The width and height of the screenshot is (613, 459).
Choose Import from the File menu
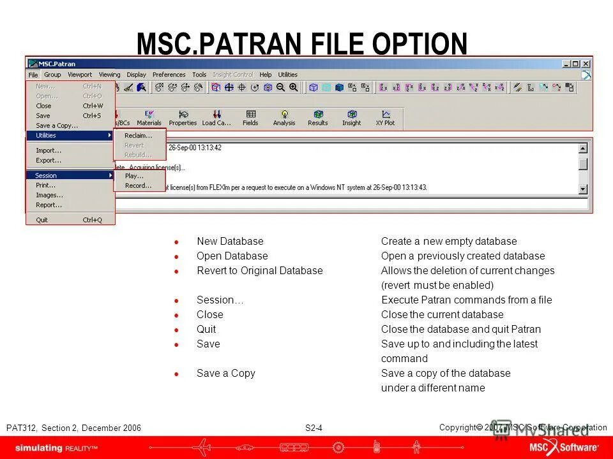pos(70,150)
